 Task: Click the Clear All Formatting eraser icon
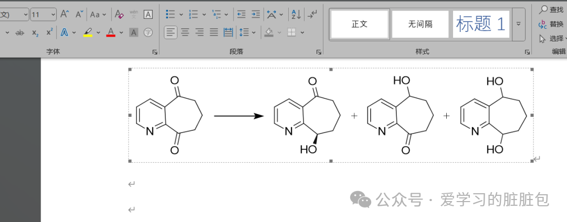pos(119,14)
